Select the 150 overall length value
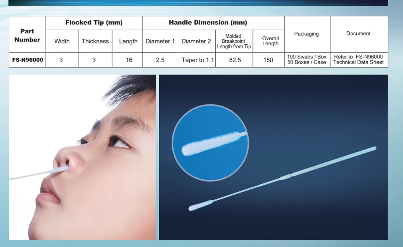The width and height of the screenshot is (403, 247). tap(268, 60)
